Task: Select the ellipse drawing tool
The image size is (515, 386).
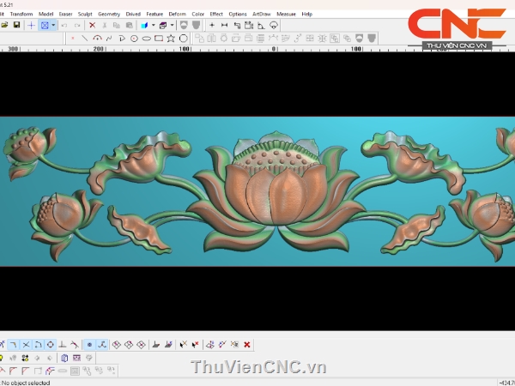Action: click(x=147, y=39)
